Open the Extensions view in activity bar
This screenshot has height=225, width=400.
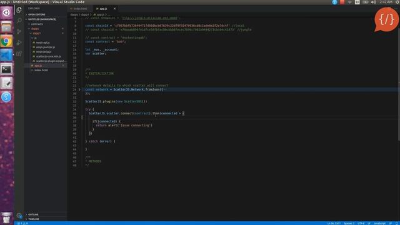19,54
